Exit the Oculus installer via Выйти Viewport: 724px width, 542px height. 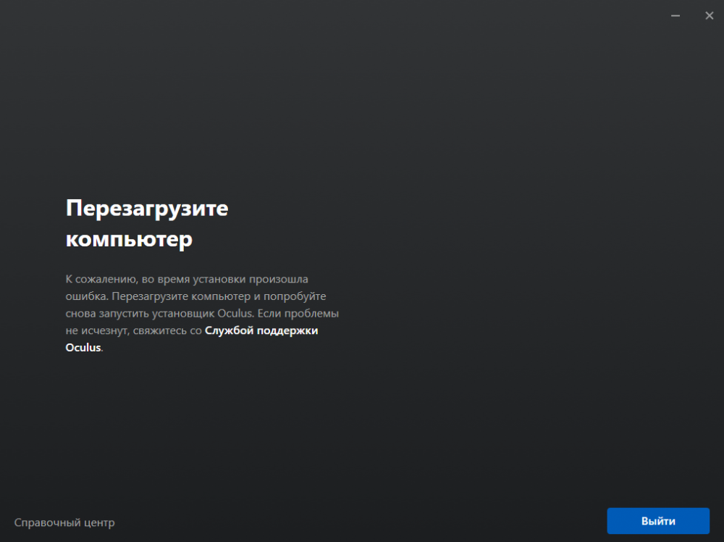(658, 521)
